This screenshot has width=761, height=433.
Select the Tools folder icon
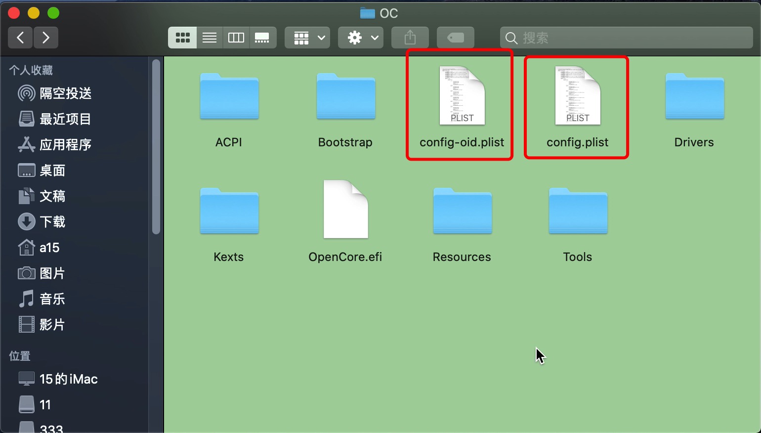pyautogui.click(x=578, y=211)
